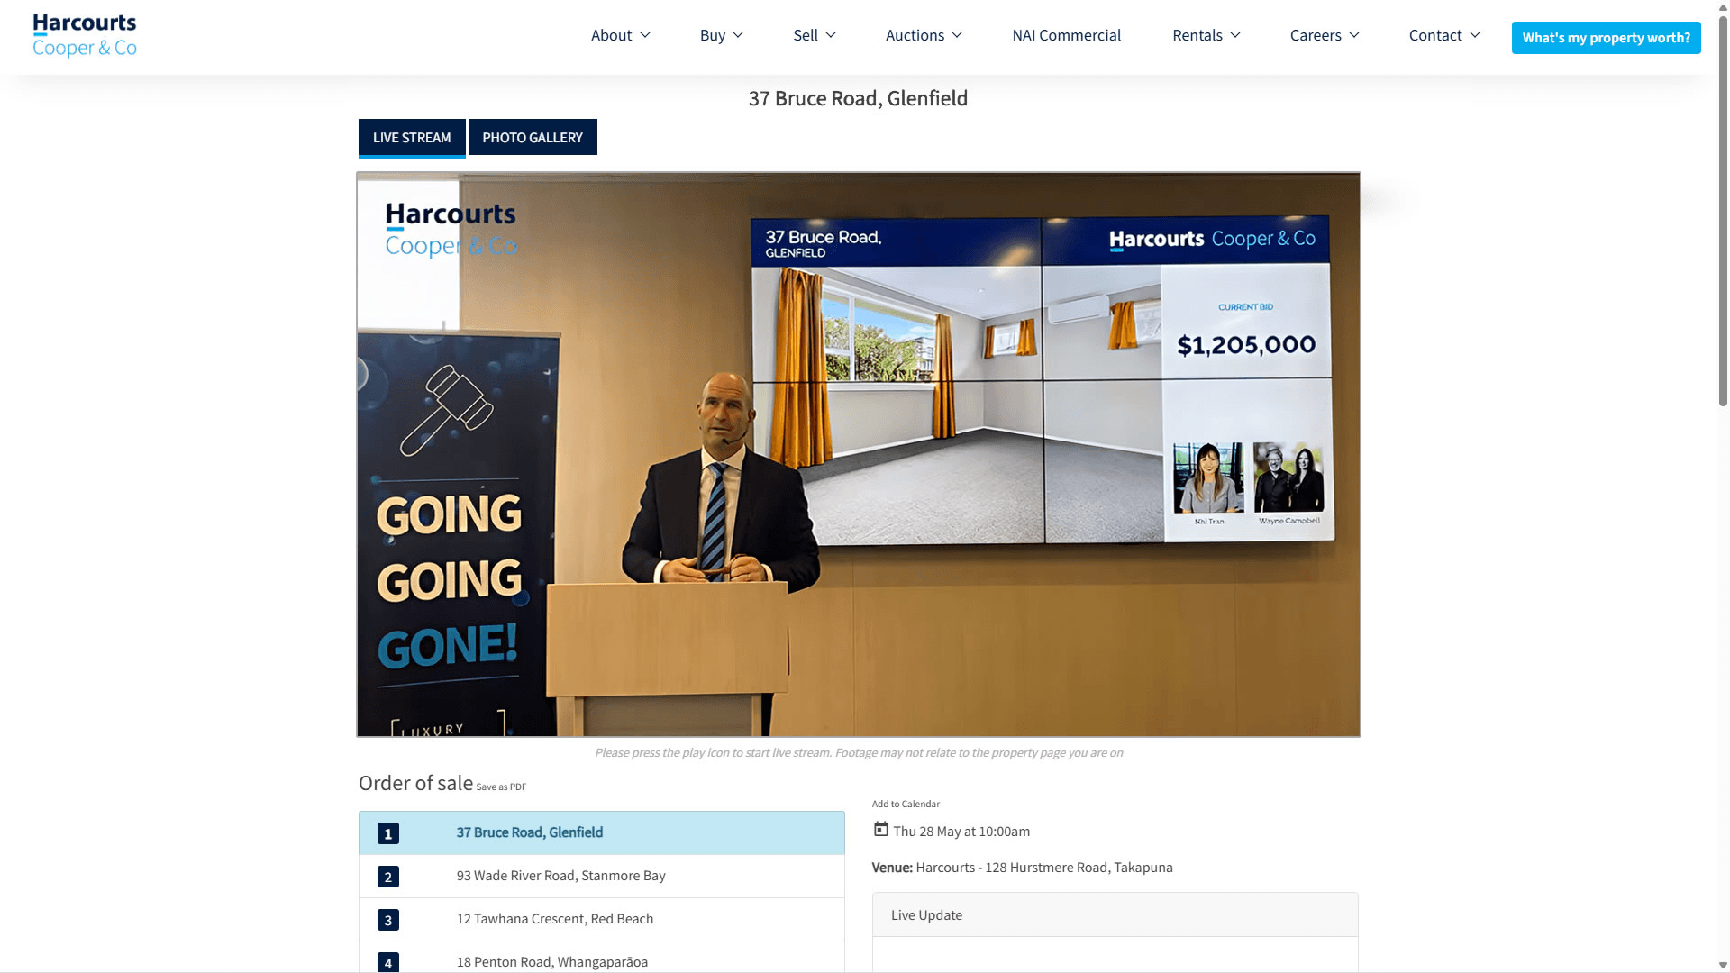Expand the Rentals menu chevron
The height and width of the screenshot is (973, 1730).
tap(1235, 35)
